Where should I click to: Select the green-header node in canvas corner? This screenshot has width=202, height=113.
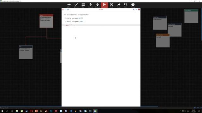click(x=191, y=16)
